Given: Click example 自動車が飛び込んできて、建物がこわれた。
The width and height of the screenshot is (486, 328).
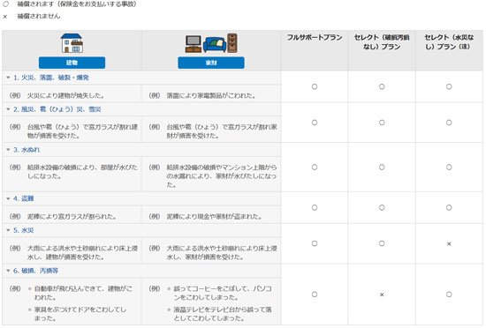Looking at the screenshot, I should [83, 293].
